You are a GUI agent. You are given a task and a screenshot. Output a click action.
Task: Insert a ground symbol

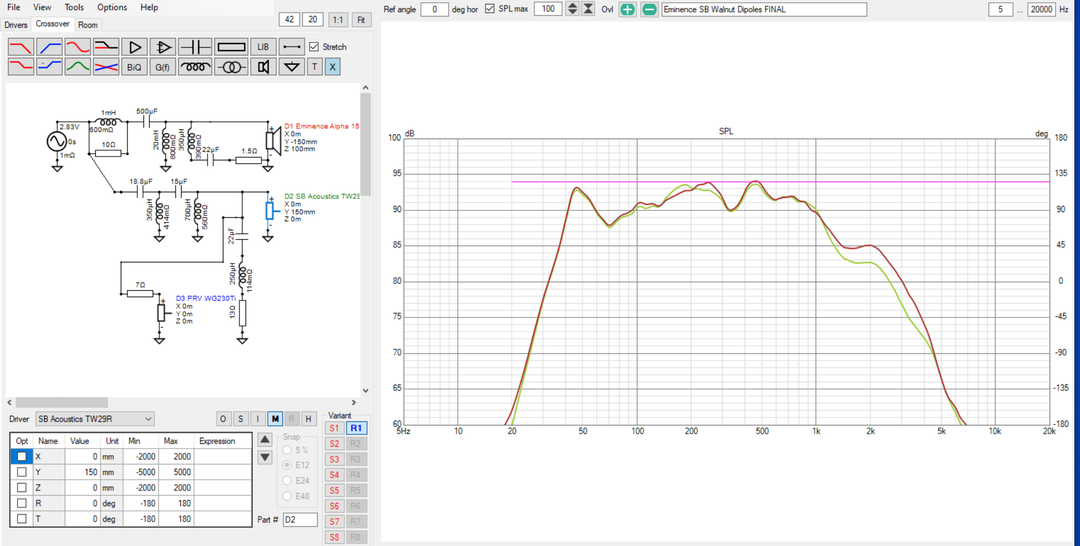pos(292,67)
